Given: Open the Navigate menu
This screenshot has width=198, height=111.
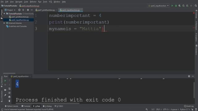Looking at the screenshot, I should [x=19, y=2].
